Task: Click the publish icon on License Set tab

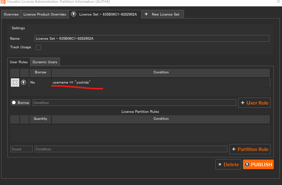Action: pyautogui.click(x=74, y=14)
